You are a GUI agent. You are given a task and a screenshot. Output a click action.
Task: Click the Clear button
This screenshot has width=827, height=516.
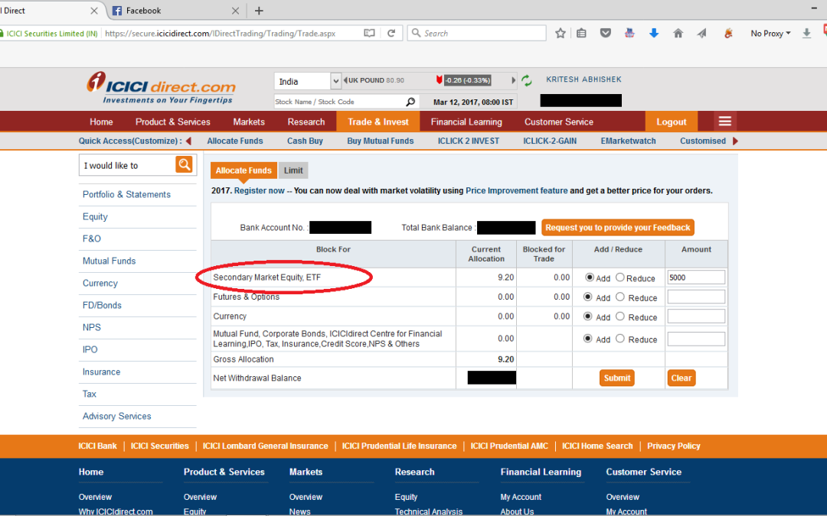click(682, 378)
